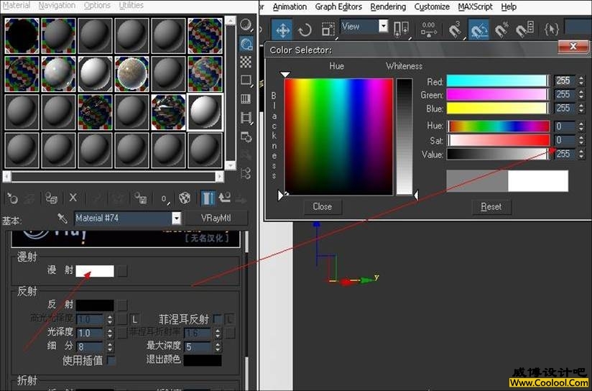Open the Navigation menu

[x=57, y=5]
